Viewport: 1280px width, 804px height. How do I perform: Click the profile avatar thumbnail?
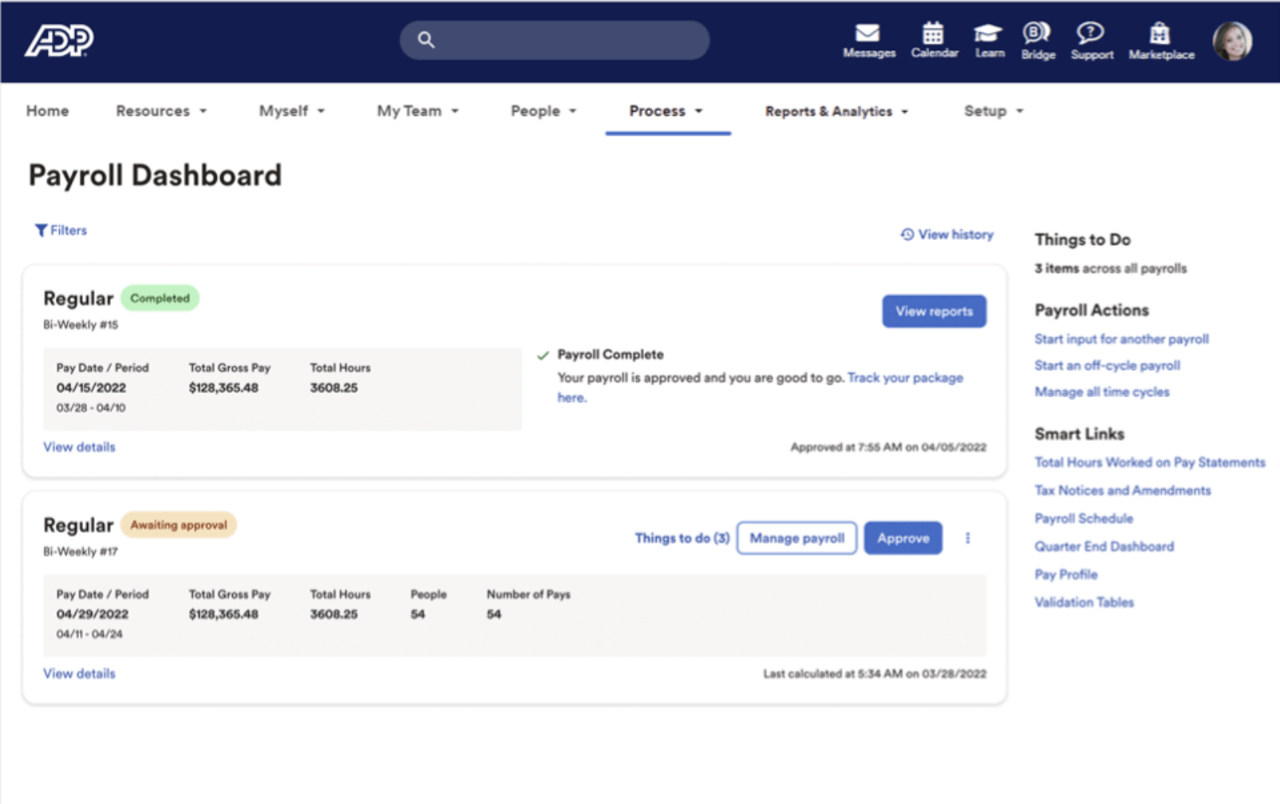[1232, 40]
